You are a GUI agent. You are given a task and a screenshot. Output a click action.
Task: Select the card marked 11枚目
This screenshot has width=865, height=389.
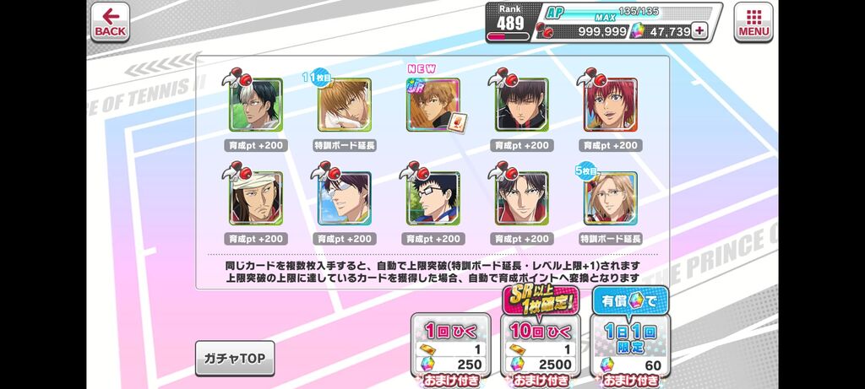click(345, 105)
